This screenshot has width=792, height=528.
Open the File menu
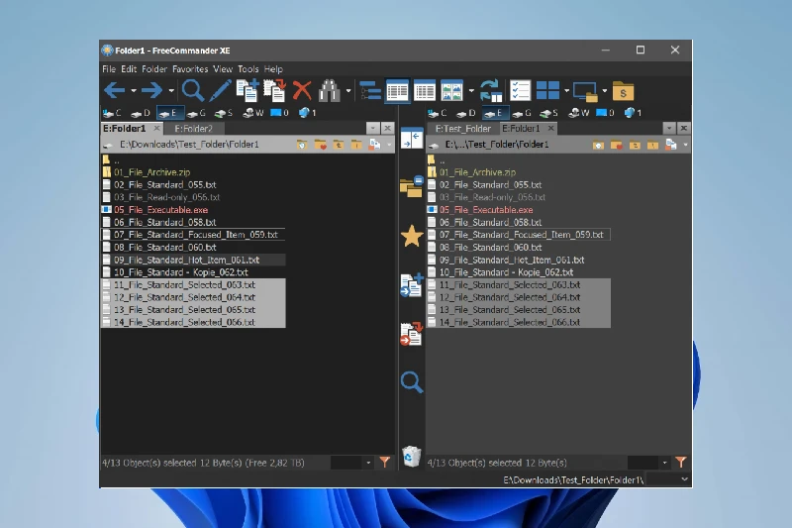point(109,69)
